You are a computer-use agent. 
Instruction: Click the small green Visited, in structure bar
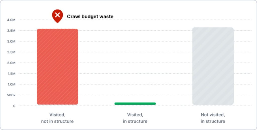135,103
